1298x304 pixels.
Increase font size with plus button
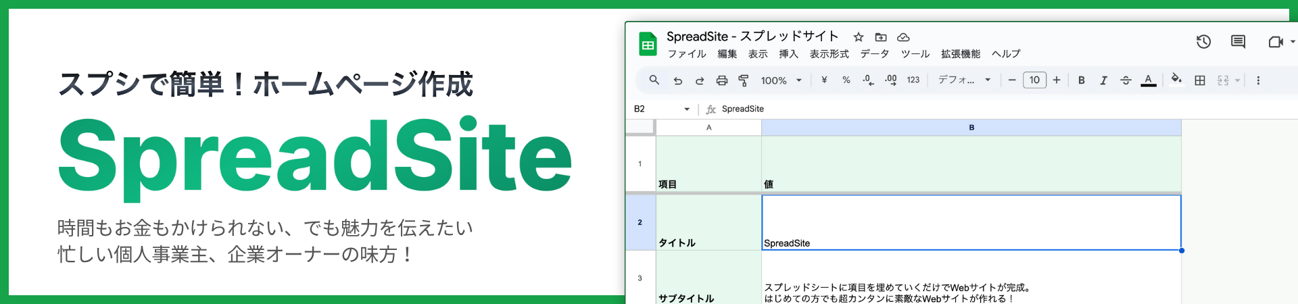pos(1057,80)
